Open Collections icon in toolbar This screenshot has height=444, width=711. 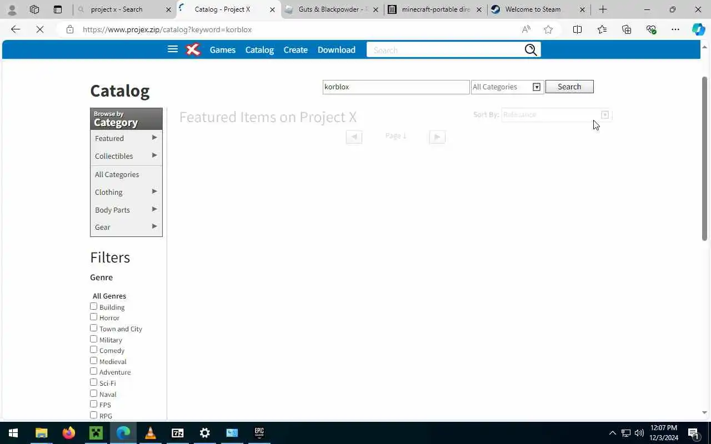(x=627, y=29)
